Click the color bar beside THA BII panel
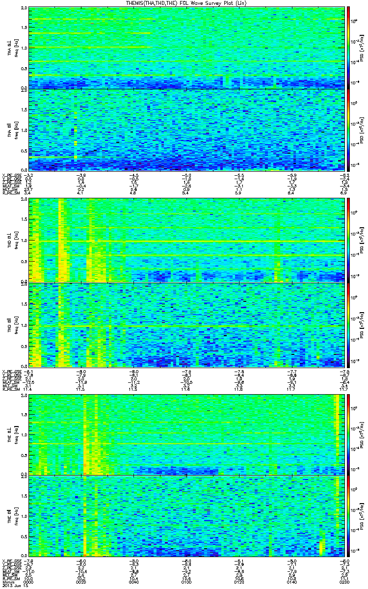This screenshot has height=589, width=368. pyautogui.click(x=348, y=130)
